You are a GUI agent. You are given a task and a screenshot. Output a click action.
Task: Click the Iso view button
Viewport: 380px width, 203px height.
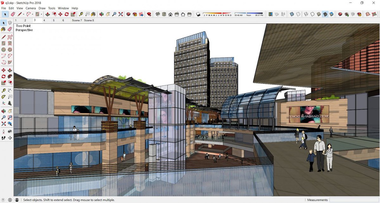(158, 14)
